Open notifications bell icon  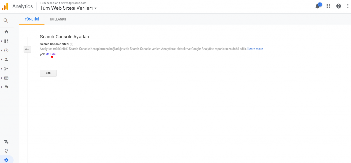pyautogui.click(x=317, y=6)
